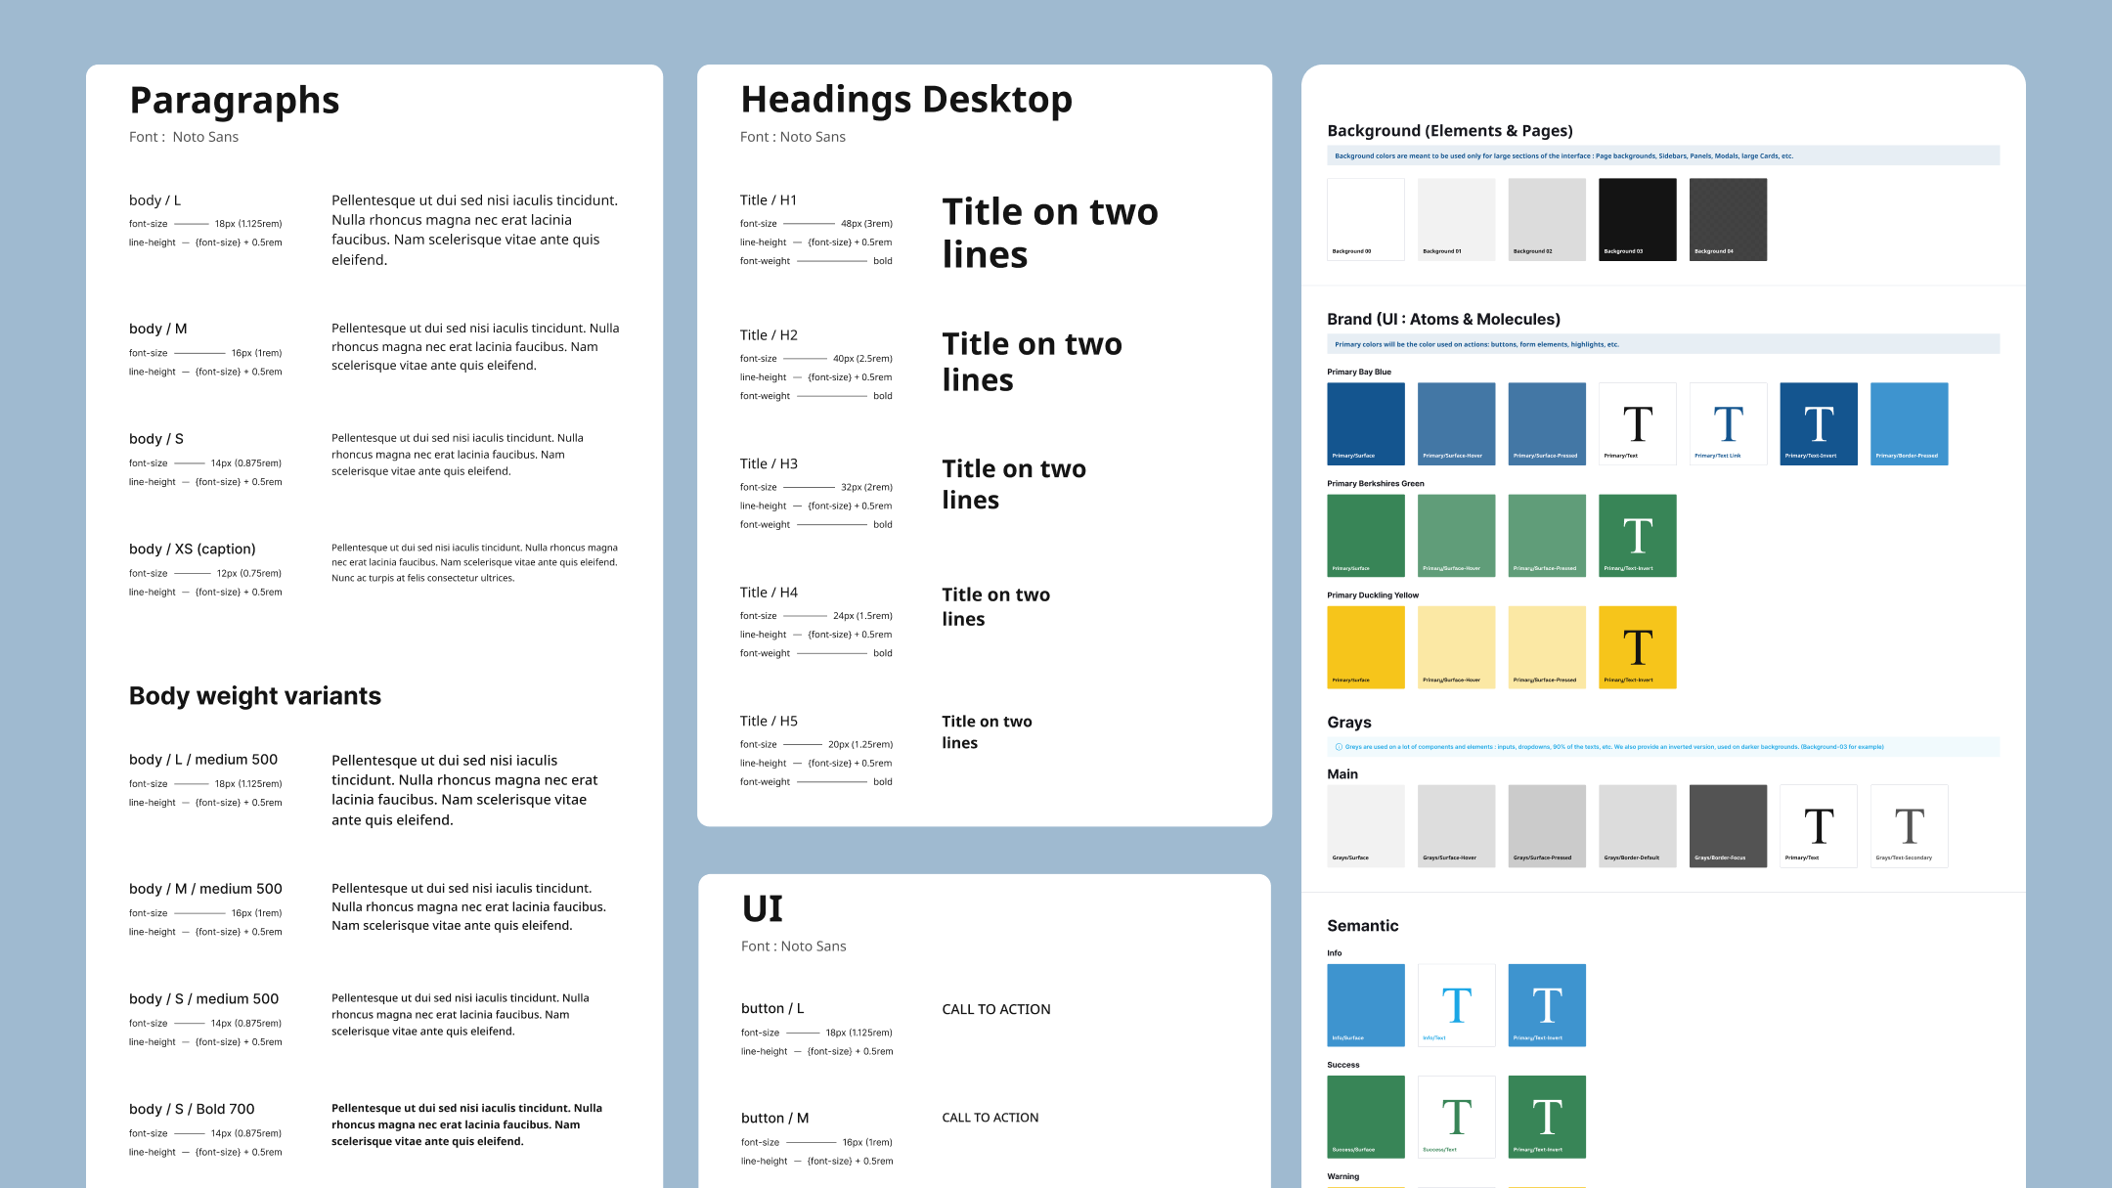This screenshot has width=2112, height=1188.
Task: Click the Primary/Text Link blue T swatch
Action: point(1728,423)
